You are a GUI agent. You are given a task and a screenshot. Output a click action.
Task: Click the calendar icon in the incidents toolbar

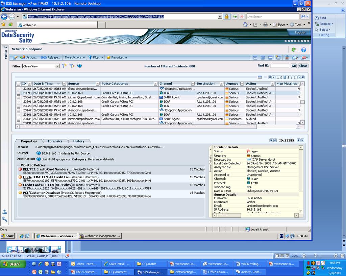click(287, 58)
